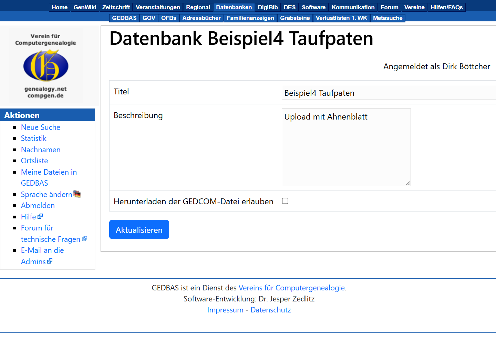Open the Neue Suche link
The height and width of the screenshot is (340, 496).
pyautogui.click(x=41, y=127)
